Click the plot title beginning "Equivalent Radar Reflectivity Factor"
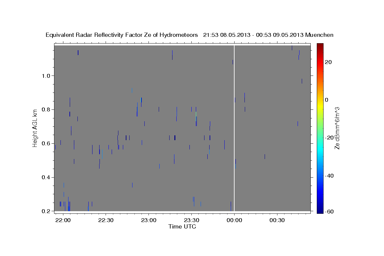This screenshot has height=256, width=384. click(189, 35)
